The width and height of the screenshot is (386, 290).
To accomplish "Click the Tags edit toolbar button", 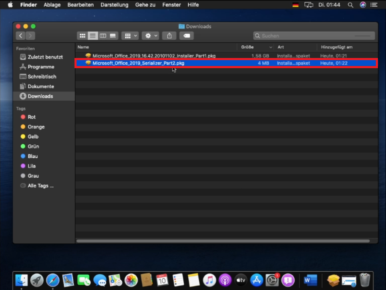I will click(x=186, y=36).
